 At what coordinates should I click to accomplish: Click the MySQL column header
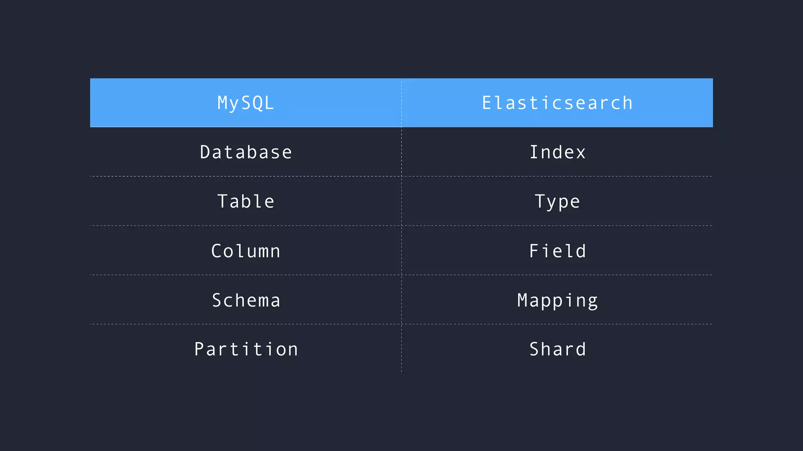[246, 103]
